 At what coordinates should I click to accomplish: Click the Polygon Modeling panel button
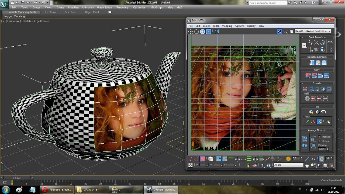[x=14, y=16]
